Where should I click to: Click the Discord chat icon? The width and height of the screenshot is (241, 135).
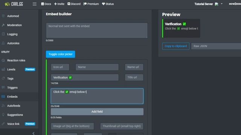pyautogui.click(x=69, y=4)
